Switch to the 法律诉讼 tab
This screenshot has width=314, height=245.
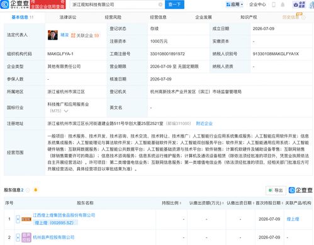[68, 17]
